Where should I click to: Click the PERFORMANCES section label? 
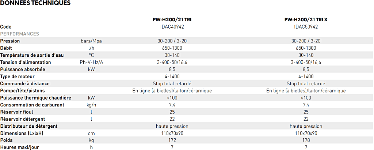click(20, 34)
